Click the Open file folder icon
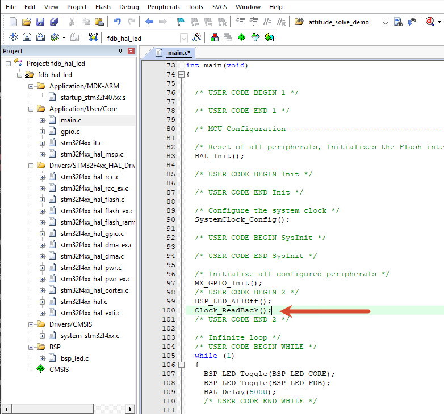 tap(26, 22)
